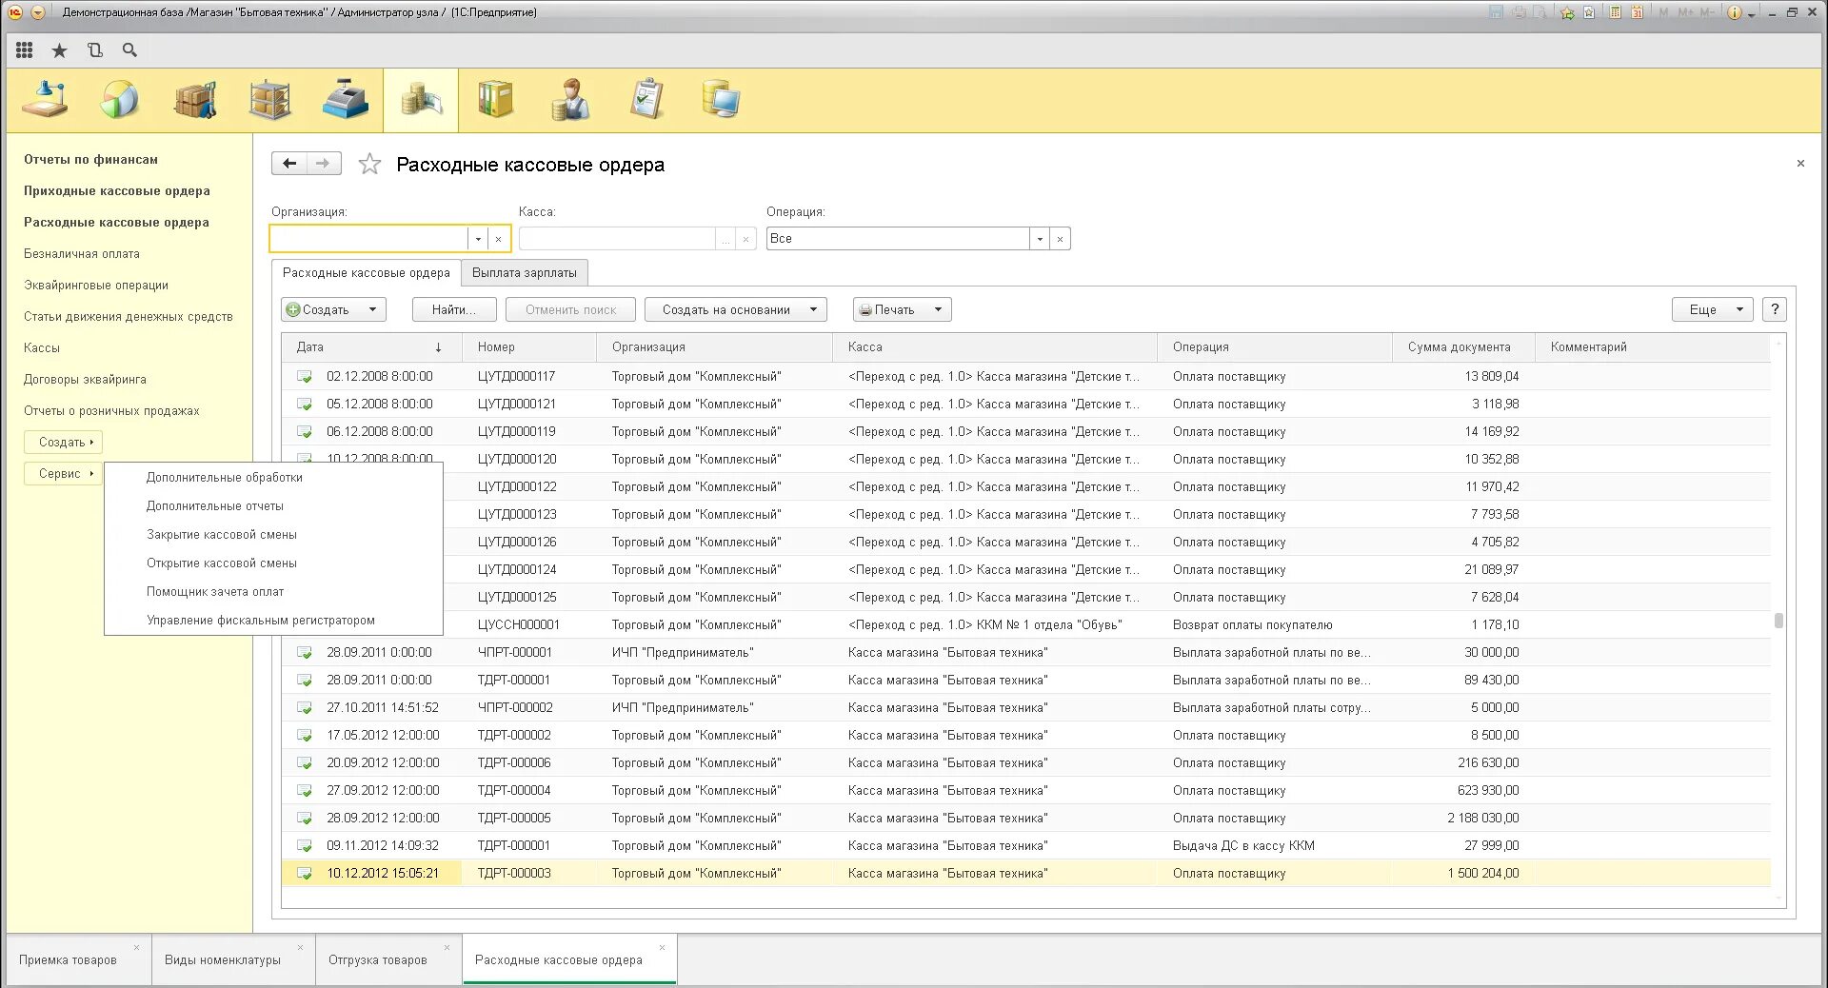Open Кассы link in sidebar
The image size is (1828, 988).
click(42, 348)
